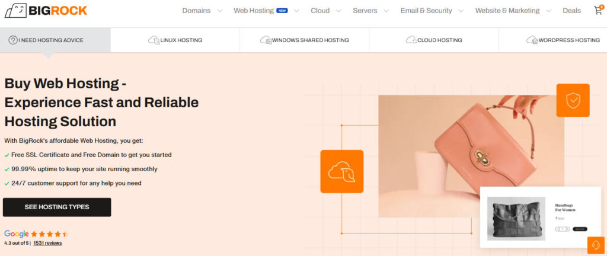Click the Windows Shared Hosting cloud icon

tap(266, 40)
